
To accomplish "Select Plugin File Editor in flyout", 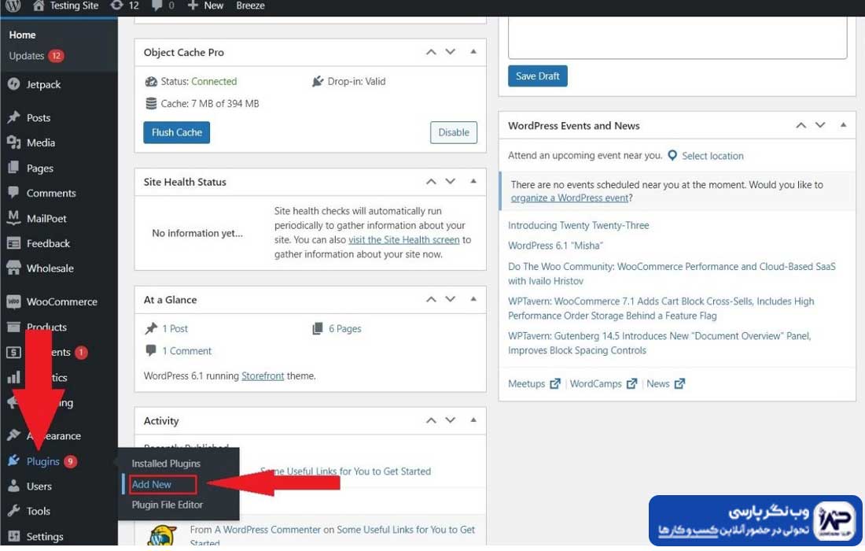I will pos(167,505).
